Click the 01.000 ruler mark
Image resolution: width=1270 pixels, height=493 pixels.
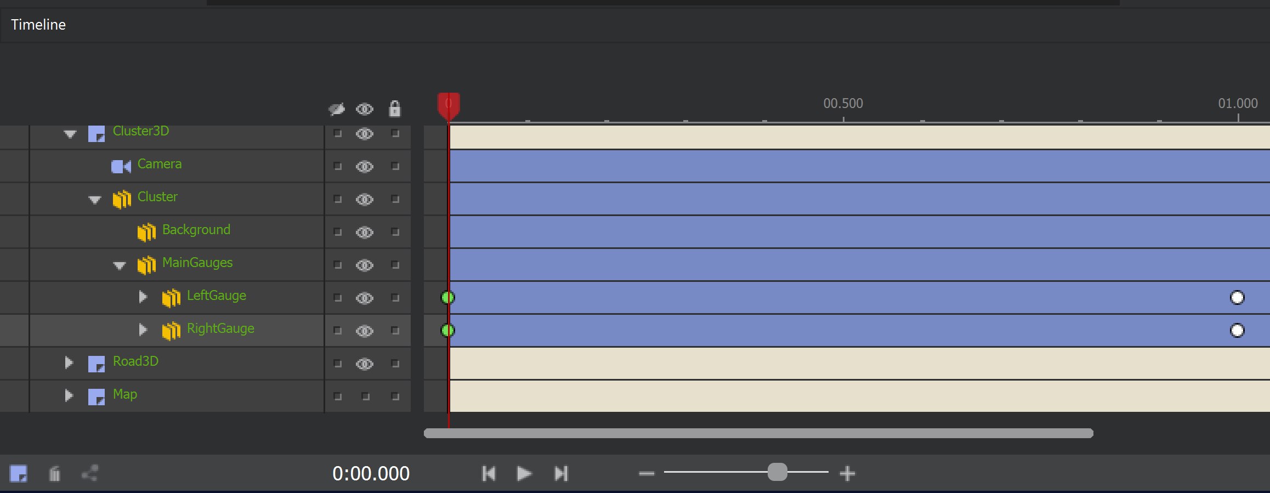pyautogui.click(x=1238, y=104)
